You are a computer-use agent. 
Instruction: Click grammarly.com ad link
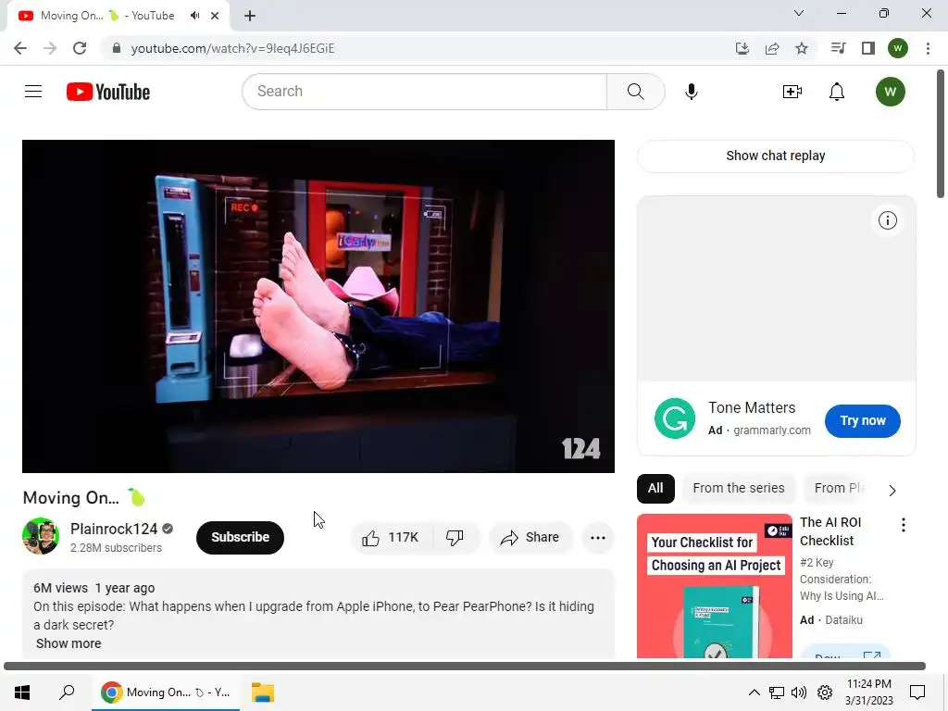(771, 430)
